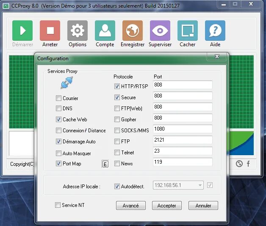Uncheck the Secure protocol checkbox
The image size is (266, 226).
pos(117,97)
